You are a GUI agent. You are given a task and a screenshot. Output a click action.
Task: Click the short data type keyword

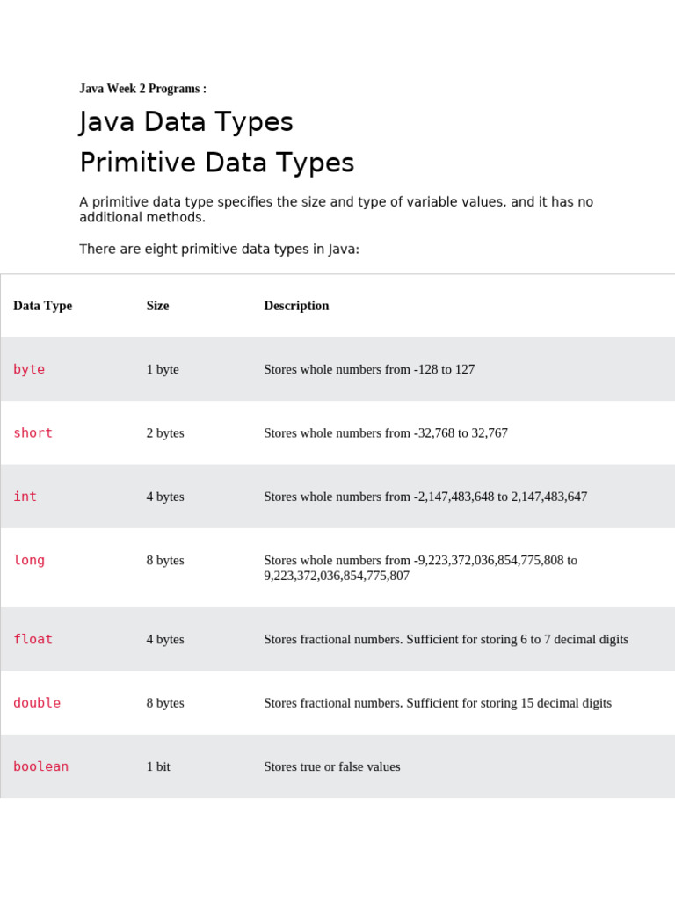[x=33, y=432]
